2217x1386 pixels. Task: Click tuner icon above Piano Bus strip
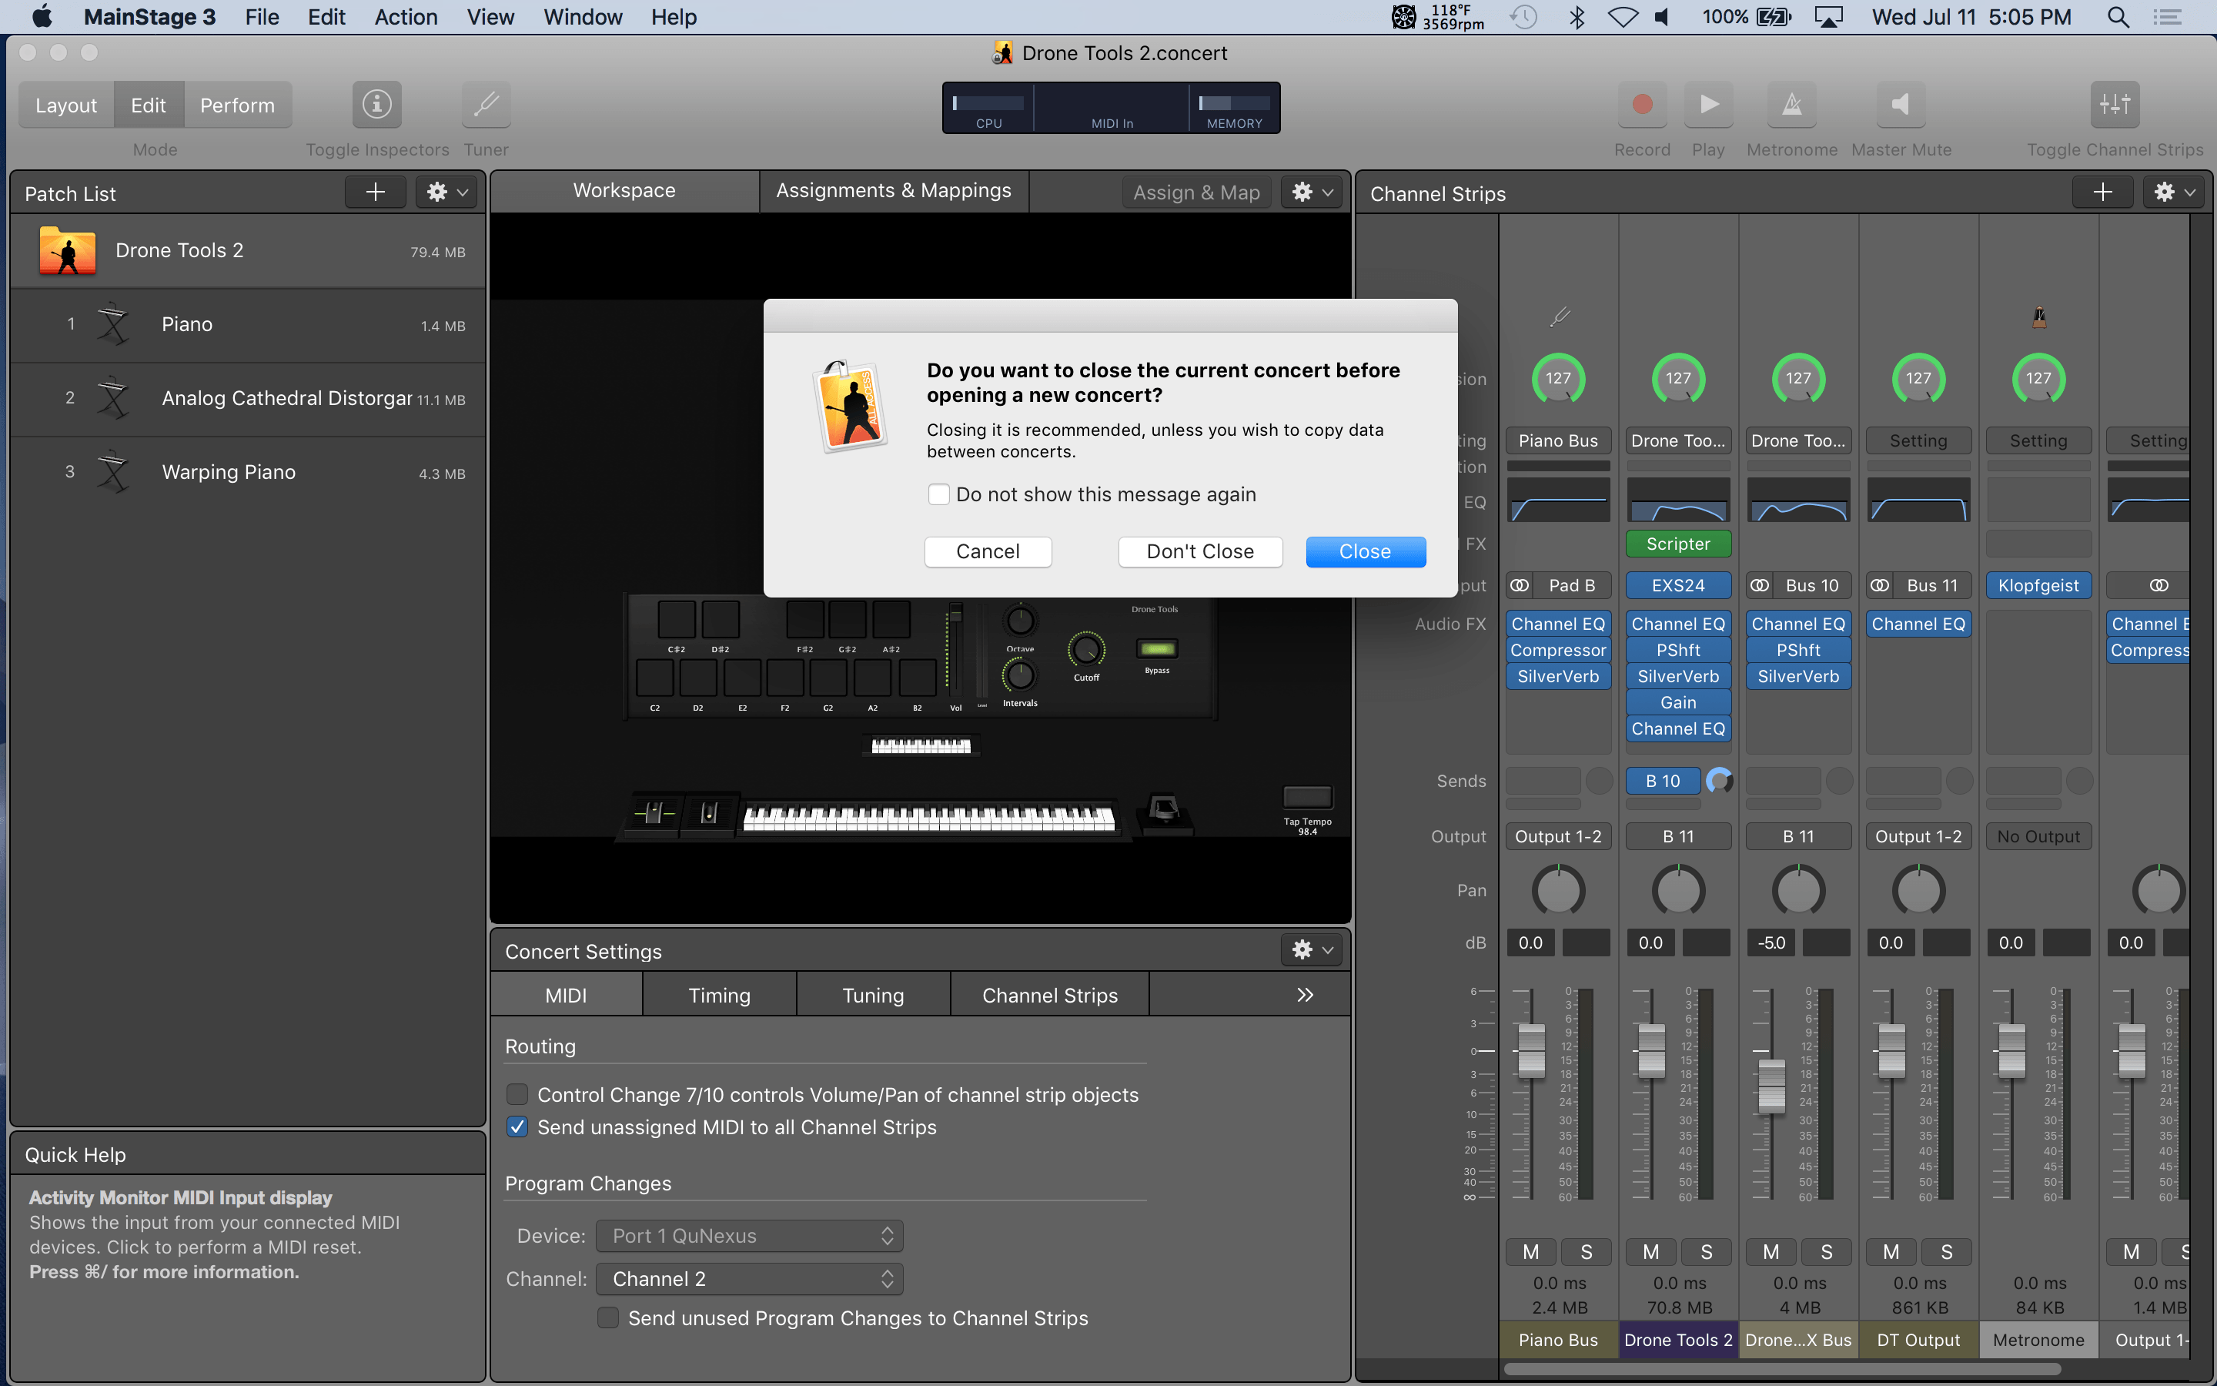(1558, 318)
